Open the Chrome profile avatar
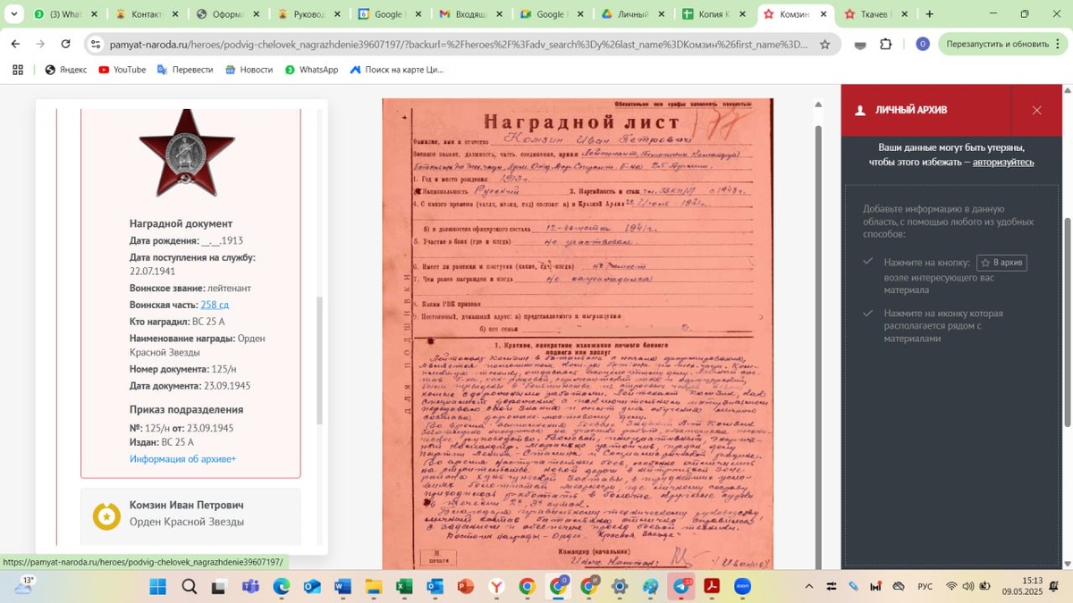Image resolution: width=1073 pixels, height=603 pixels. (x=922, y=44)
